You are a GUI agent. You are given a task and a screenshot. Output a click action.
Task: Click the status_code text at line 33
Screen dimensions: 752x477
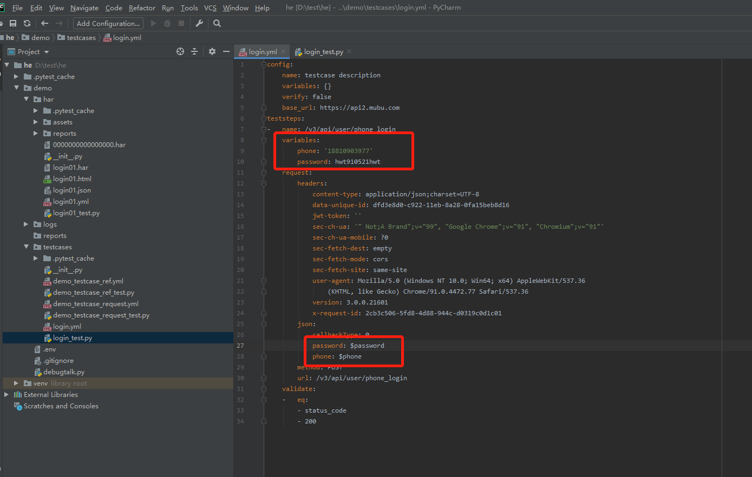click(x=325, y=410)
